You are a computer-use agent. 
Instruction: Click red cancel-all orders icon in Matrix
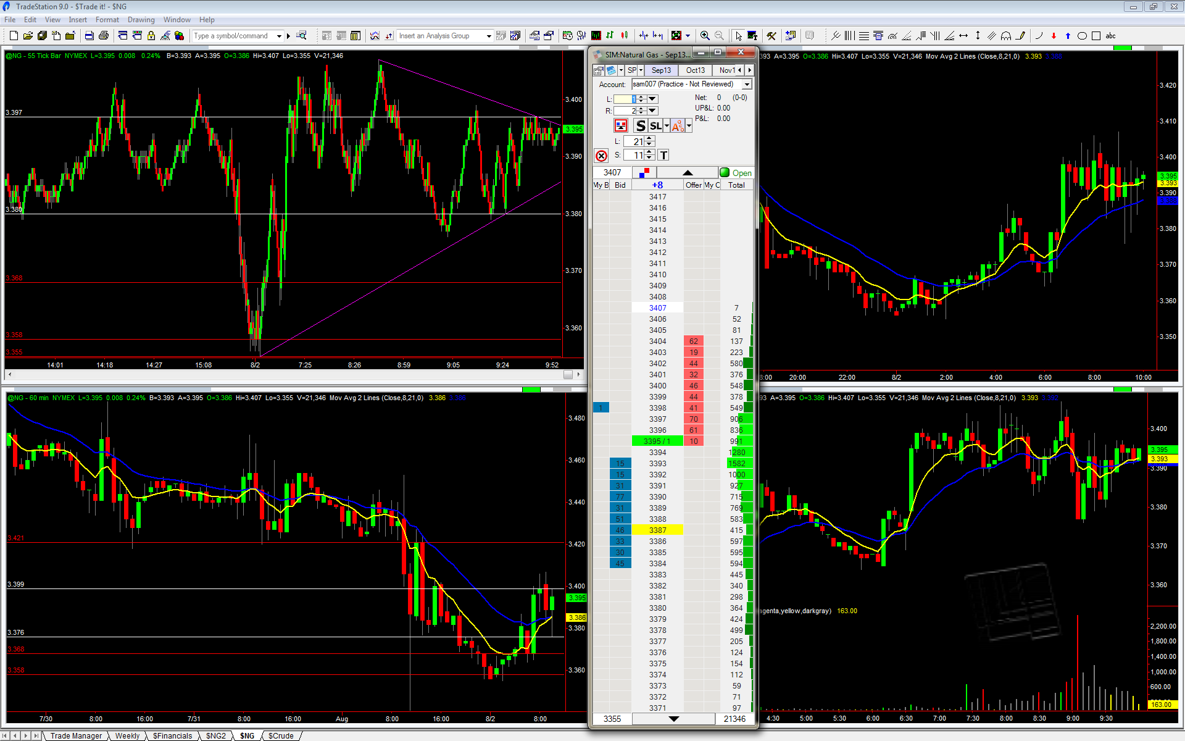pyautogui.click(x=601, y=156)
